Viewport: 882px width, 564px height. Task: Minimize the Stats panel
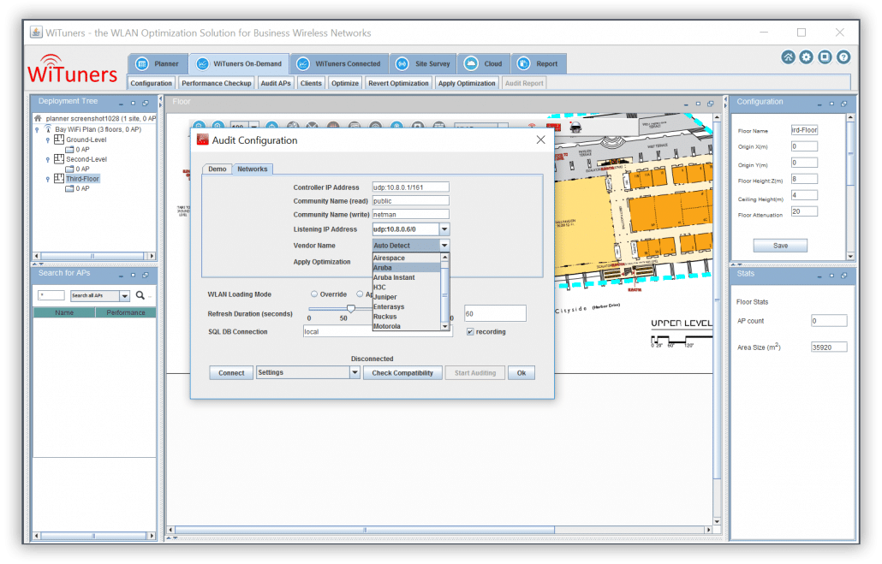(x=819, y=276)
